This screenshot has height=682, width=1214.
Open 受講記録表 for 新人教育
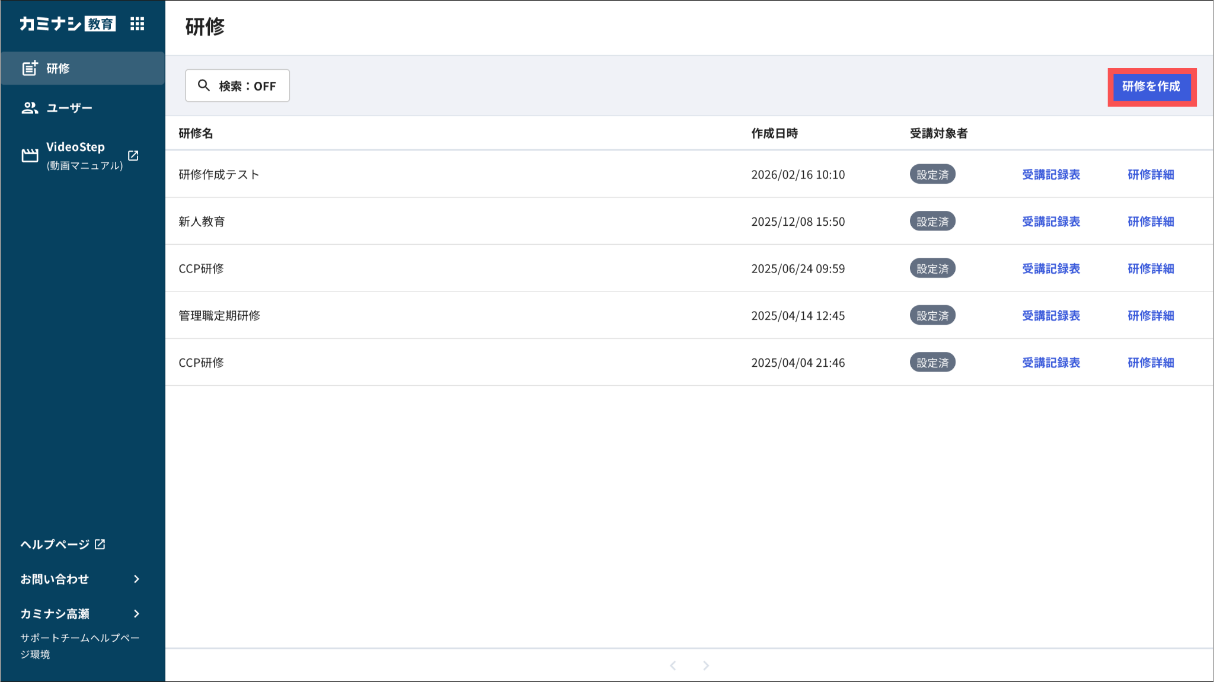[1050, 222]
